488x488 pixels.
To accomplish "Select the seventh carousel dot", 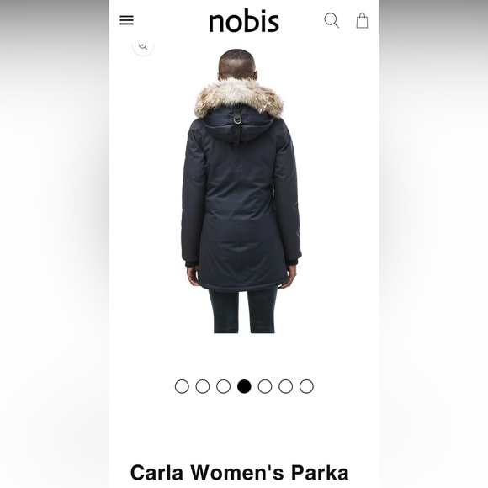I will coord(306,386).
